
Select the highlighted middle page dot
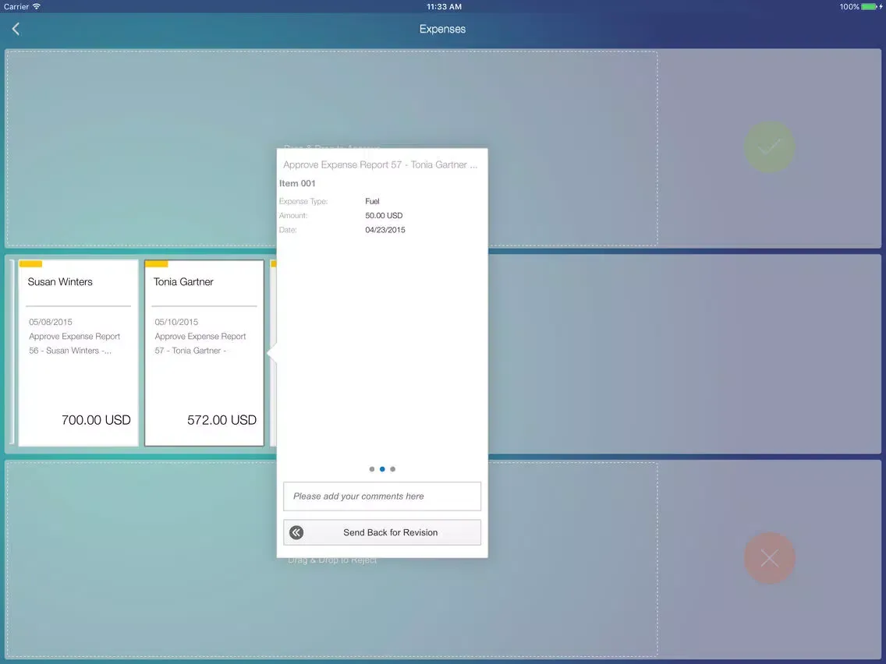point(382,469)
